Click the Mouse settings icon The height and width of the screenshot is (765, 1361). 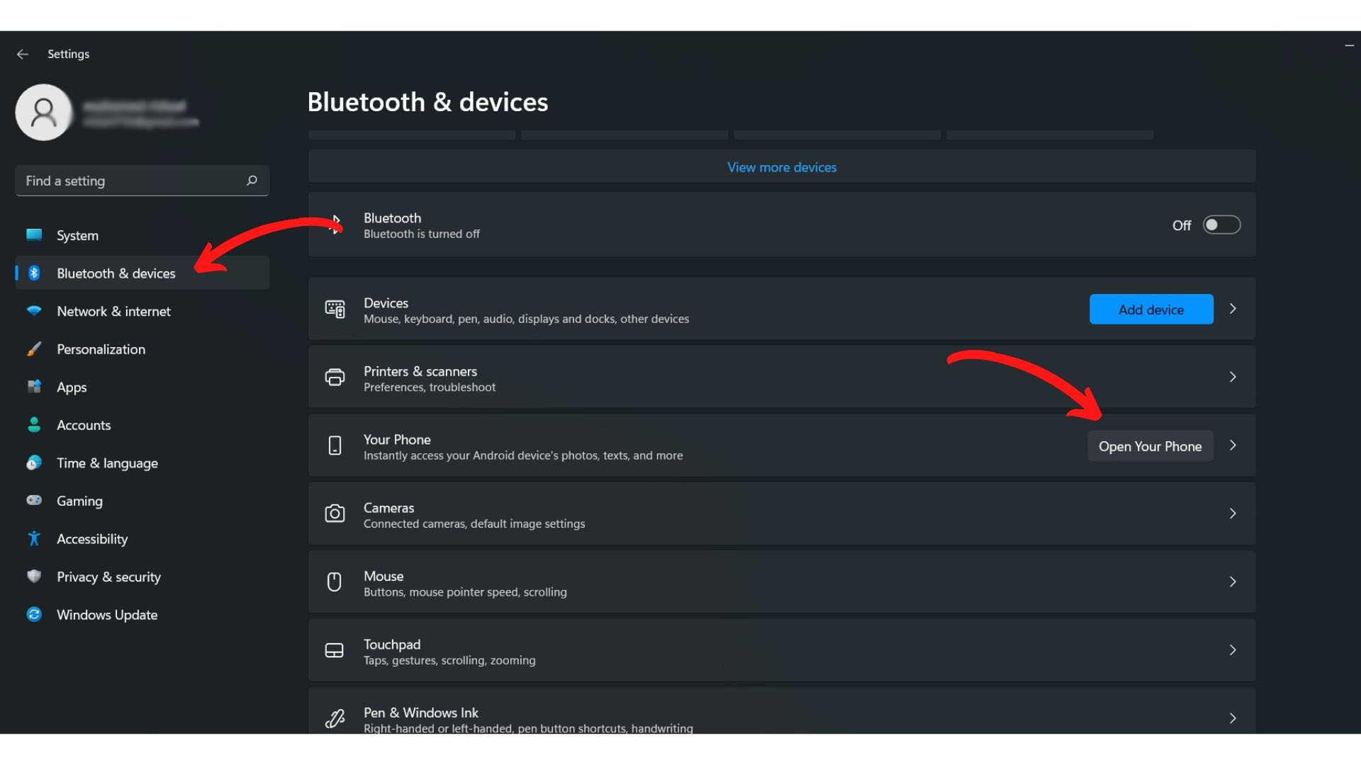pos(335,582)
